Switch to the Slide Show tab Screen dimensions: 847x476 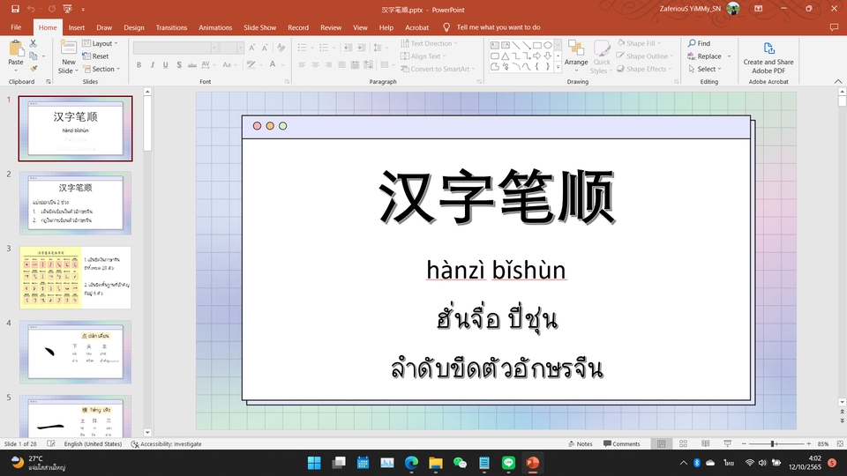pos(259,27)
